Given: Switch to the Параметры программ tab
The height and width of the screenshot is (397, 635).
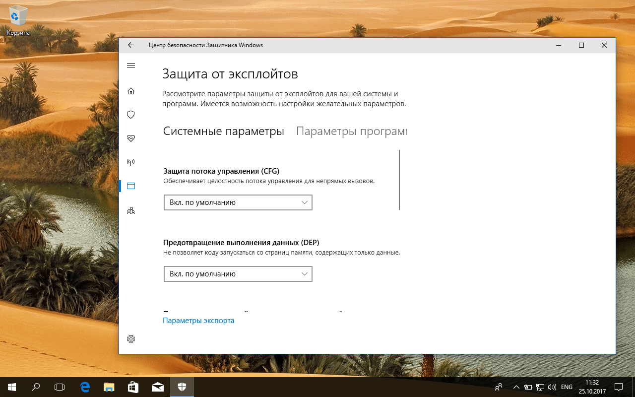Looking at the screenshot, I should click(x=351, y=132).
